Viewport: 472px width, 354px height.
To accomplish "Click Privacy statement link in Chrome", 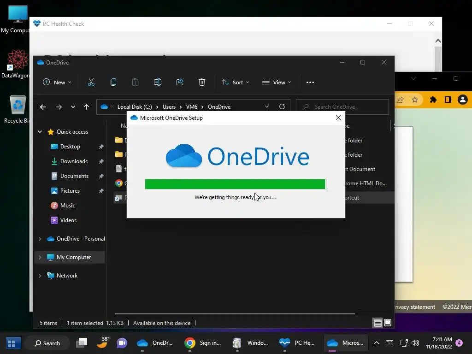I will pyautogui.click(x=415, y=307).
